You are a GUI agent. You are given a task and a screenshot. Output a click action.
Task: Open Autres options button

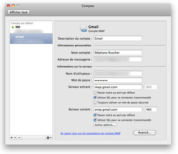click(x=105, y=125)
